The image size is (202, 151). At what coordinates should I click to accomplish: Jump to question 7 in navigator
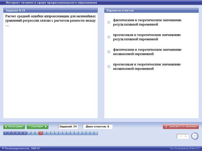click(29, 133)
